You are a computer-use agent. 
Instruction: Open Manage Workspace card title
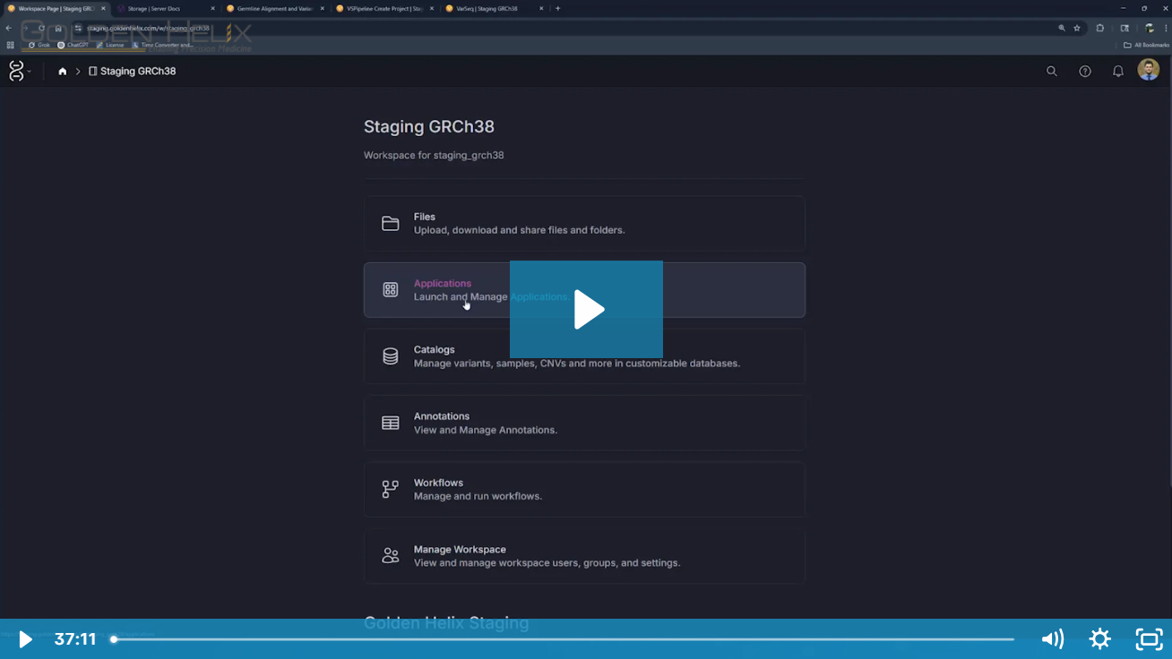(x=460, y=550)
